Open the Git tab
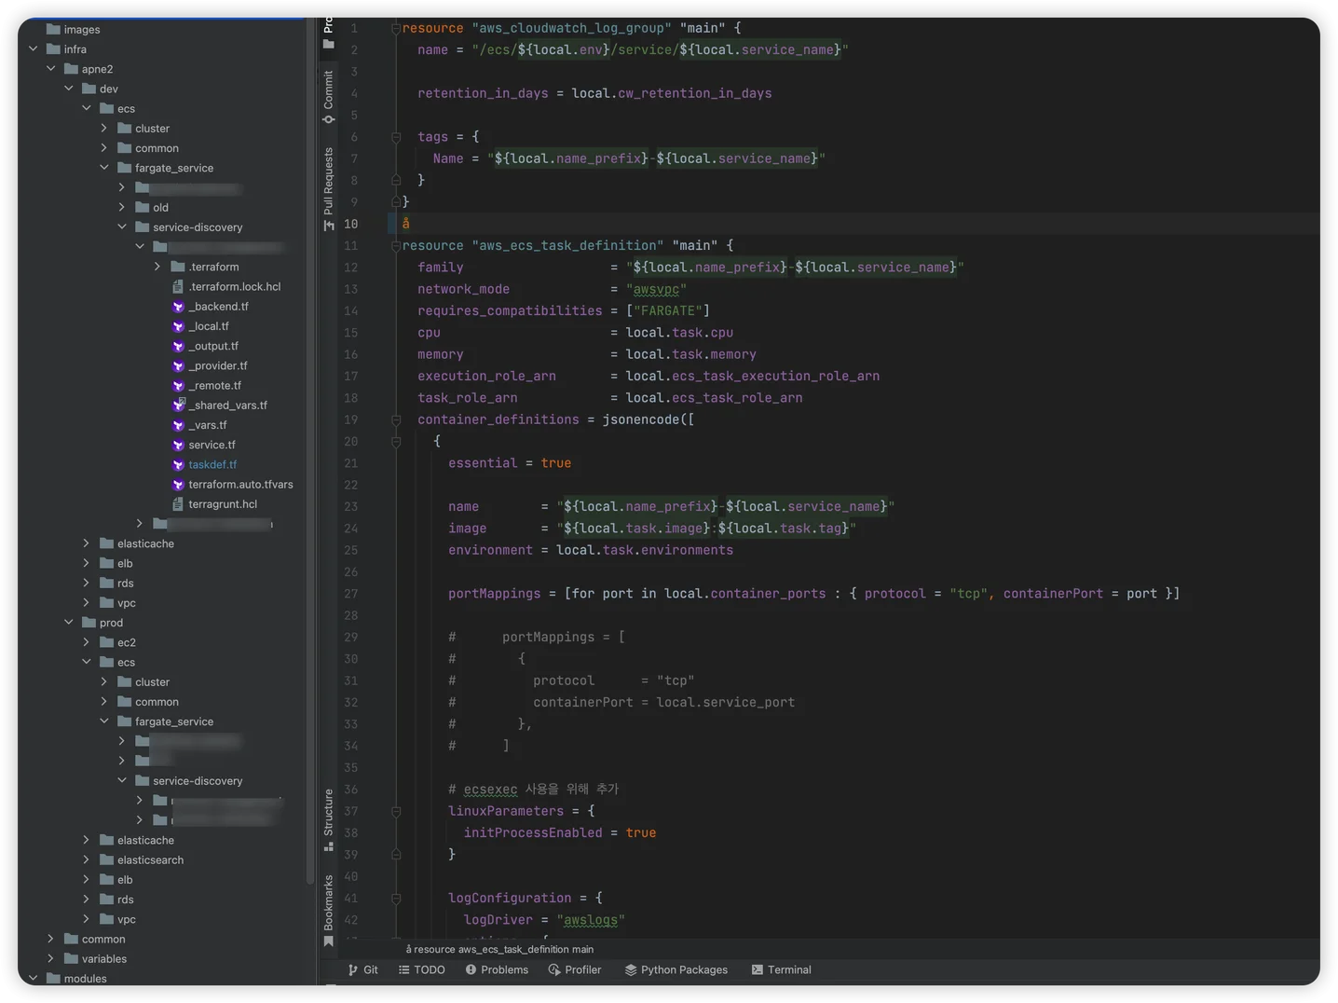Screen dimensions: 1338x1003 [x=362, y=969]
